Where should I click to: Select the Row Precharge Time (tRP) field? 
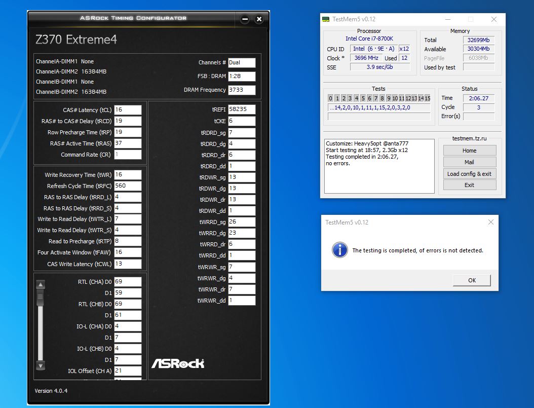pos(128,132)
